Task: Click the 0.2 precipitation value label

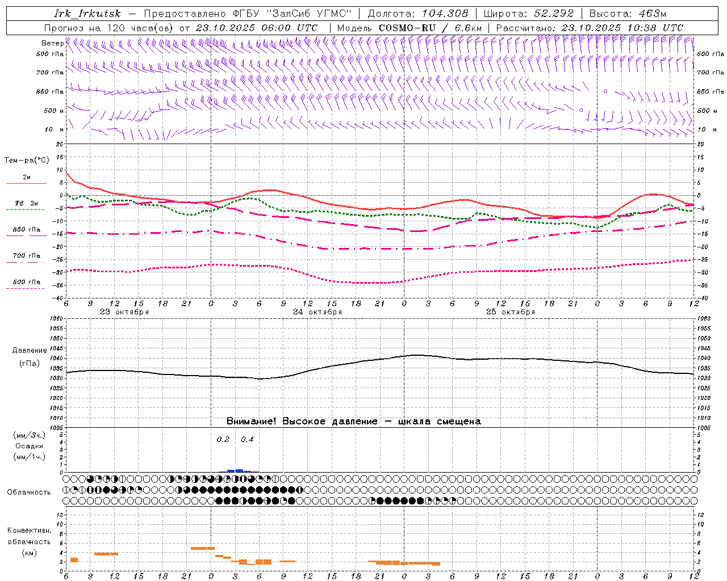Action: click(x=223, y=439)
